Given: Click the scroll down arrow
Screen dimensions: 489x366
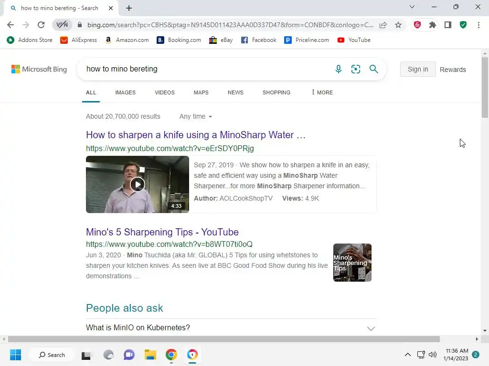Looking at the screenshot, I should (x=485, y=331).
